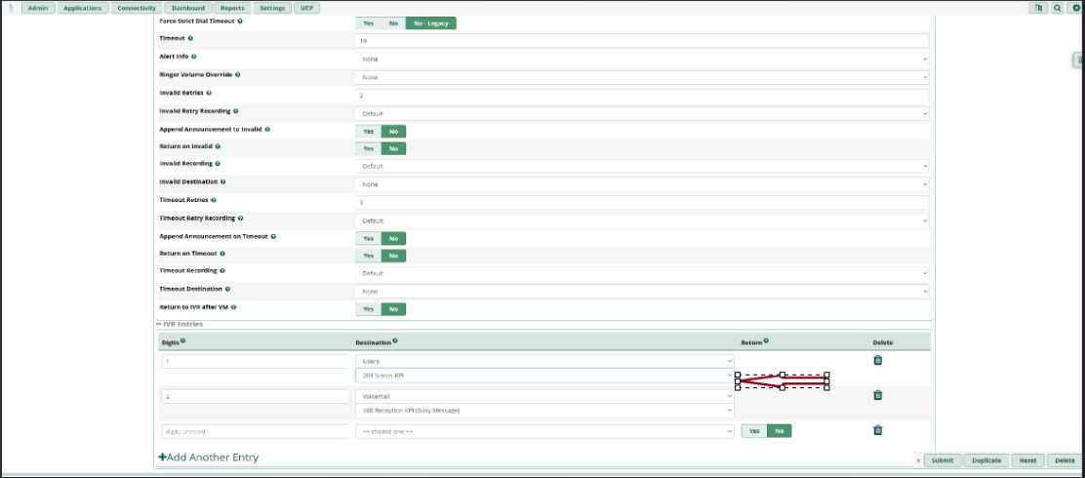Show help for Timeout Recording
The image size is (1085, 478).
pyautogui.click(x=222, y=270)
